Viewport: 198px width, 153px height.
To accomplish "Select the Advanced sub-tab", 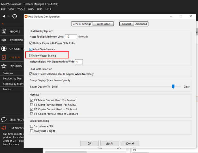I will pyautogui.click(x=141, y=24).
